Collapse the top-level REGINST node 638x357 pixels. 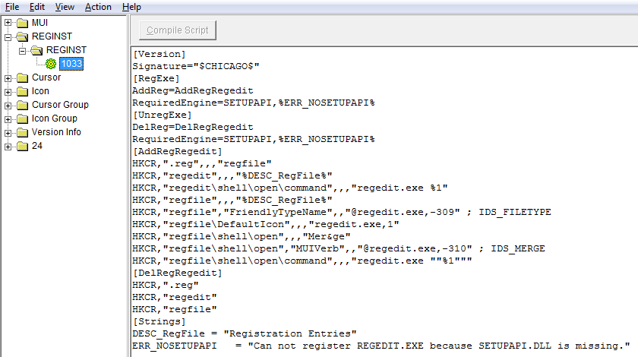point(8,36)
